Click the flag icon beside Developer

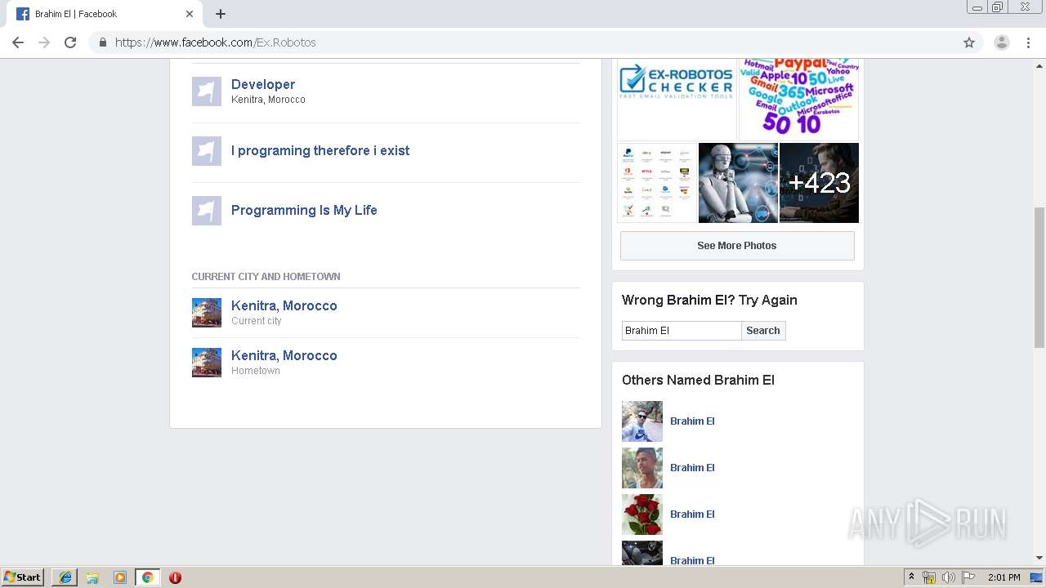pyautogui.click(x=207, y=91)
